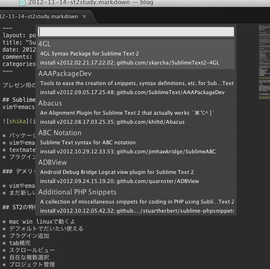Choose Additional PHP Snippets package
The image size is (270, 269).
(x=136, y=201)
